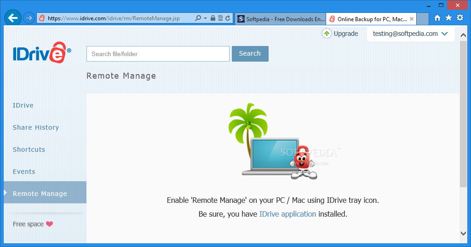Refresh the page with the reload icon

[228, 18]
